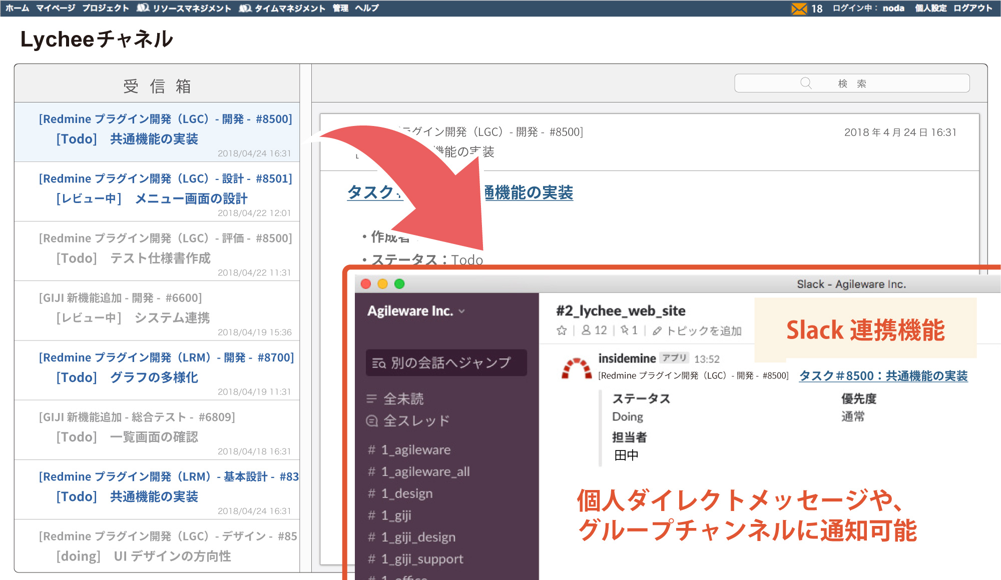The width and height of the screenshot is (1001, 580).
Task: Click the 通常 priority value in Slack
Action: pyautogui.click(x=853, y=416)
